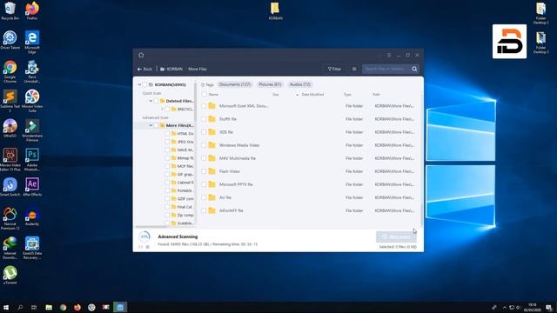Open the Firefox desktop icon
Viewport: 557px width, 313px height.
32,10
